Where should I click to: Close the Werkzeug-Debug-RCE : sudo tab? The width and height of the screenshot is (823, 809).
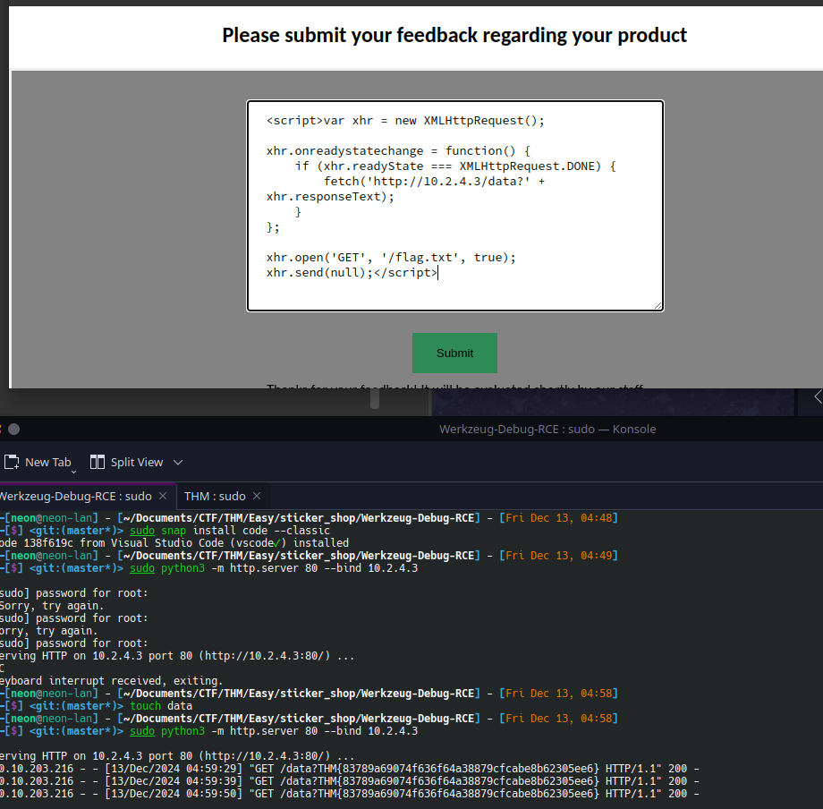[x=163, y=496]
